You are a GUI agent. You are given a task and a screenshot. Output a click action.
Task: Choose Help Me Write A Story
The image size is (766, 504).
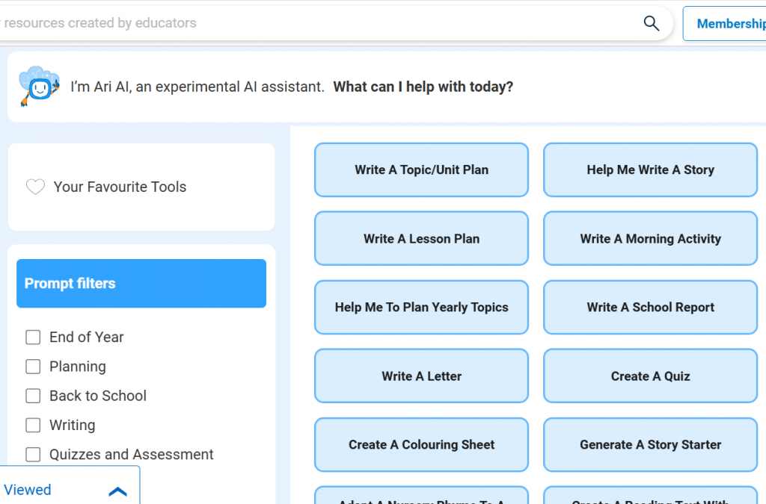[650, 170]
